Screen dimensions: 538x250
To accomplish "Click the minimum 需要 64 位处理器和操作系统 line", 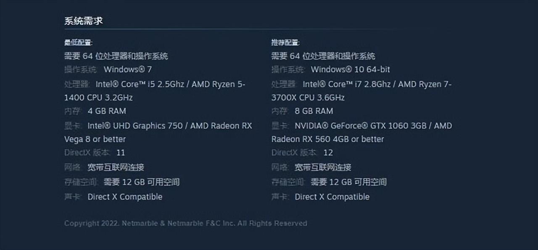I will pos(116,56).
